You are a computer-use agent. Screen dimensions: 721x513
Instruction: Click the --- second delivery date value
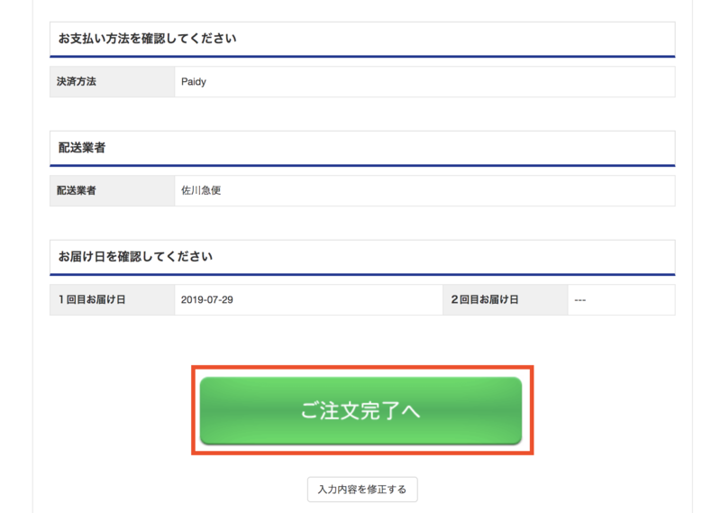tap(580, 300)
